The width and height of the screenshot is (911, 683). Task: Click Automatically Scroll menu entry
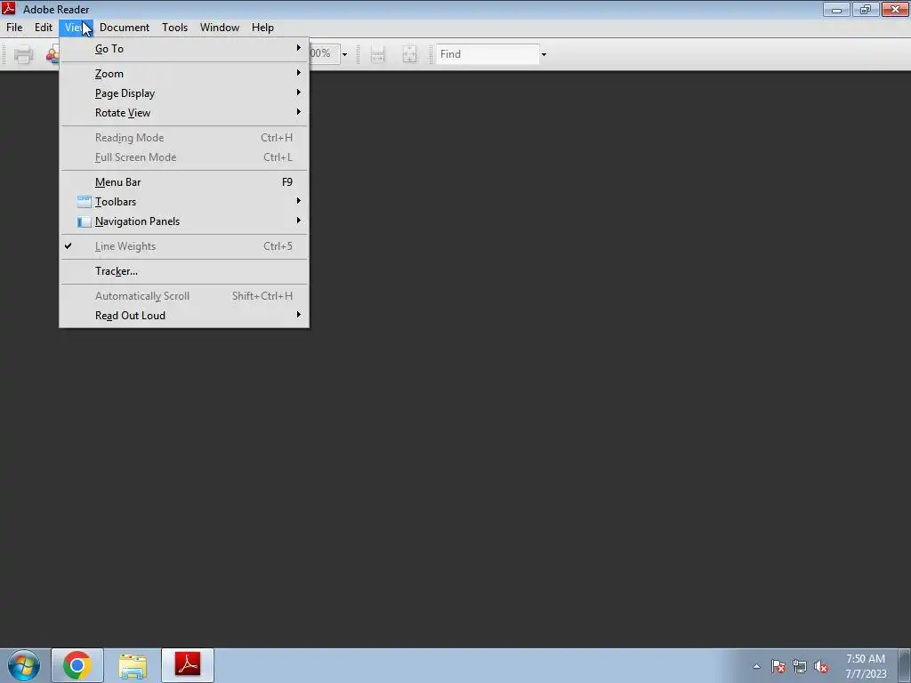tap(184, 296)
